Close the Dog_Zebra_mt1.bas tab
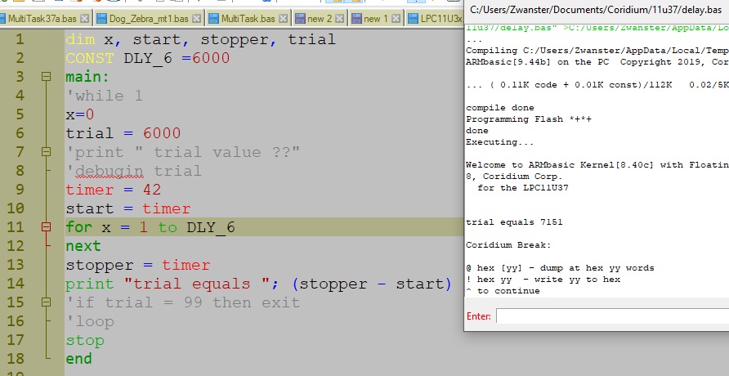 tap(197, 19)
